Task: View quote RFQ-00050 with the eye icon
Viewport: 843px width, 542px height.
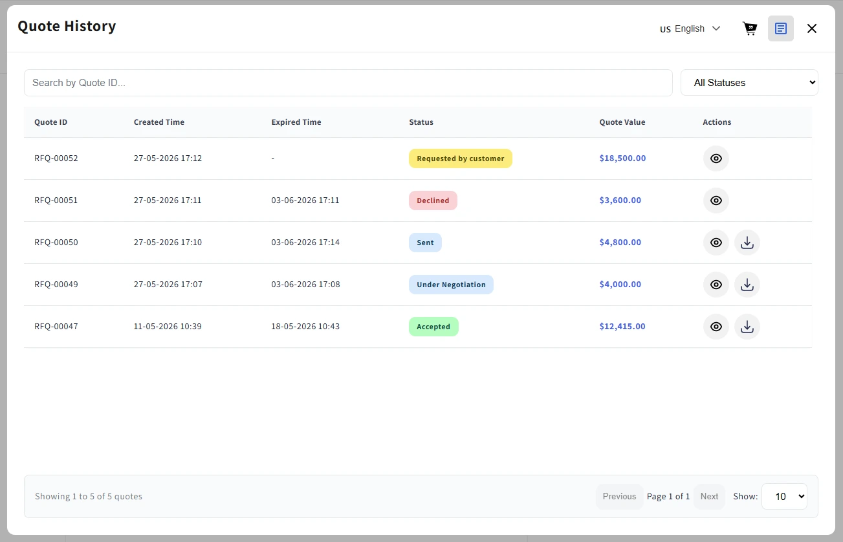Action: click(716, 243)
